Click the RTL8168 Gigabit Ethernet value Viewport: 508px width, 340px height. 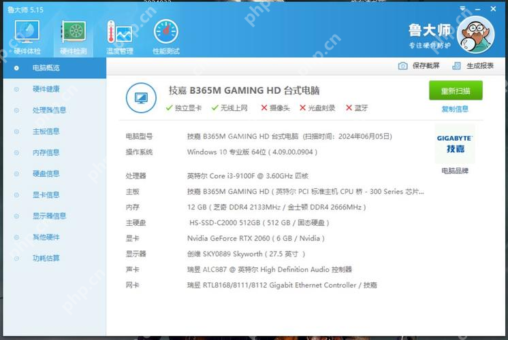(282, 286)
